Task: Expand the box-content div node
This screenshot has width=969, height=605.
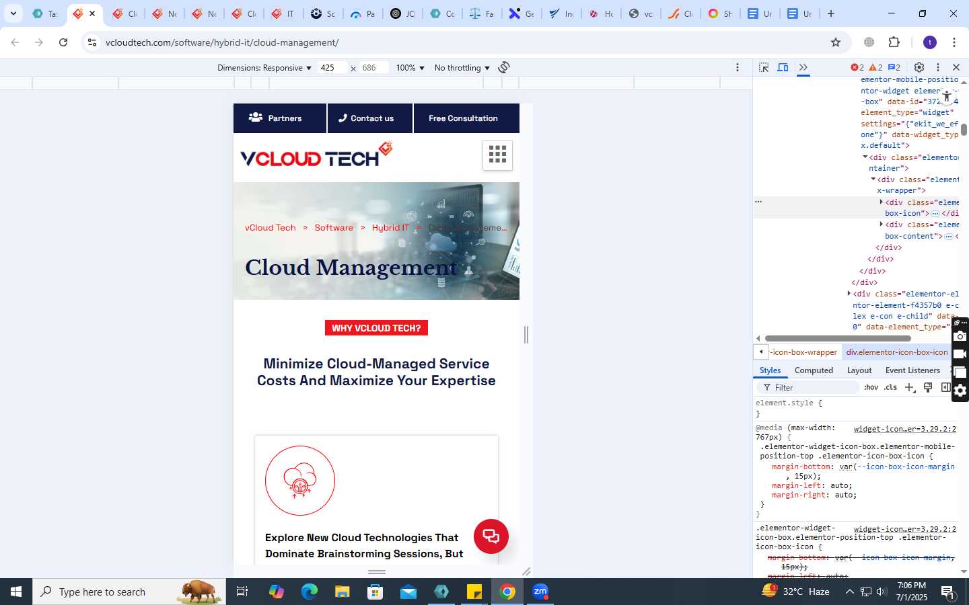Action: [x=882, y=225]
